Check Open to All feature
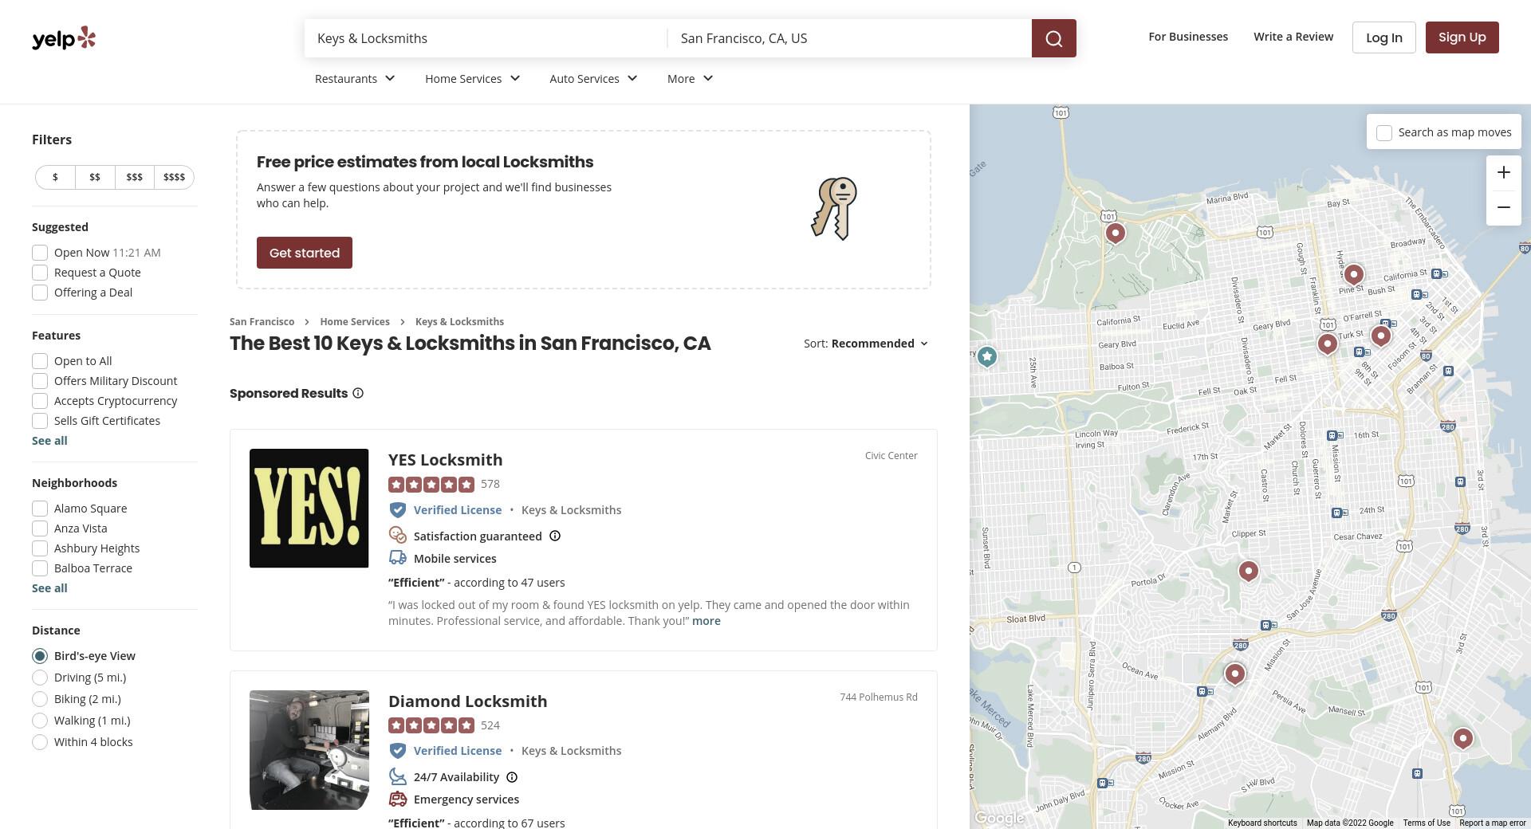 (x=40, y=361)
